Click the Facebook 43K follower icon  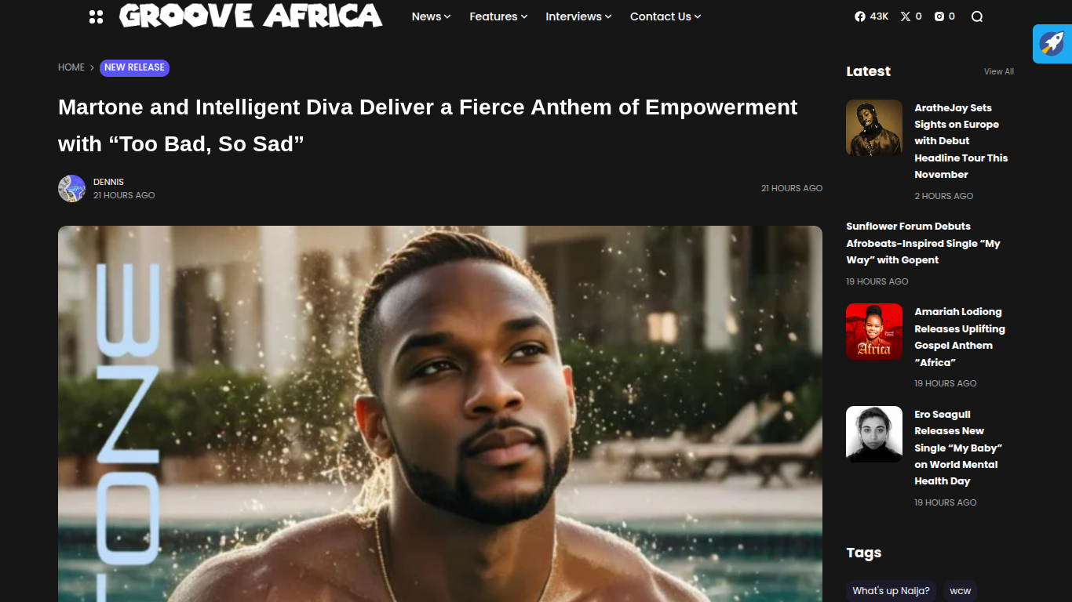point(871,16)
